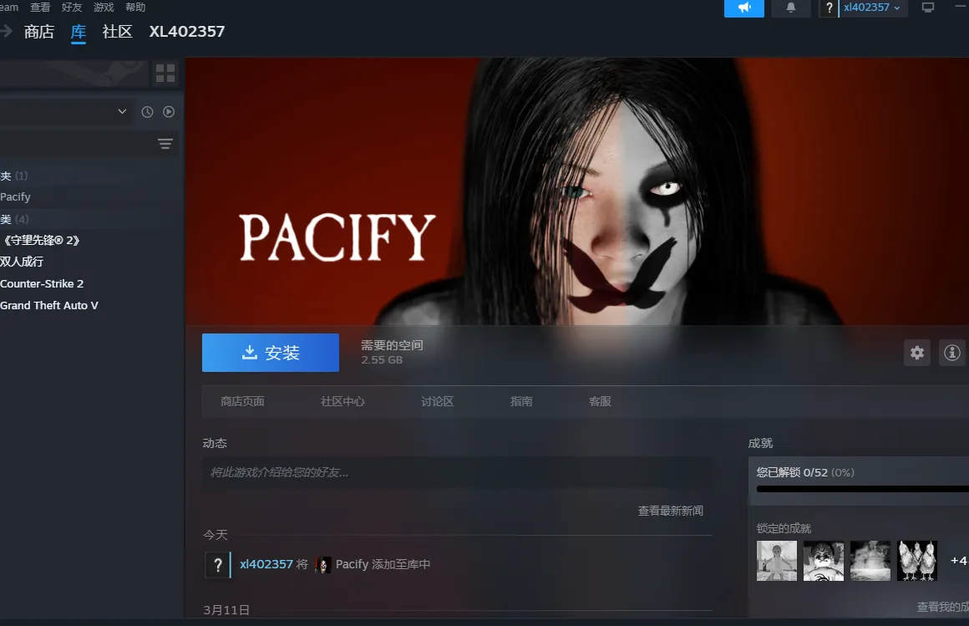Open Pacify settings gear icon
969x626 pixels.
pos(917,353)
